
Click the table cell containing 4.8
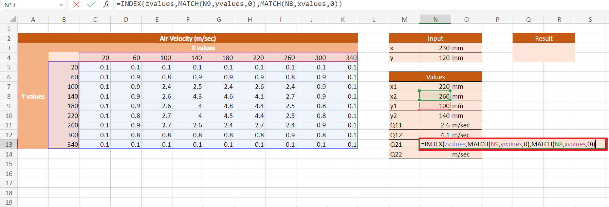tap(219, 106)
